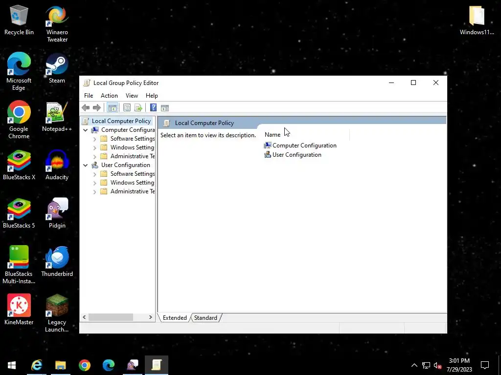This screenshot has height=375, width=501.
Task: Select Thunderbird desktop icon
Action: 57,262
